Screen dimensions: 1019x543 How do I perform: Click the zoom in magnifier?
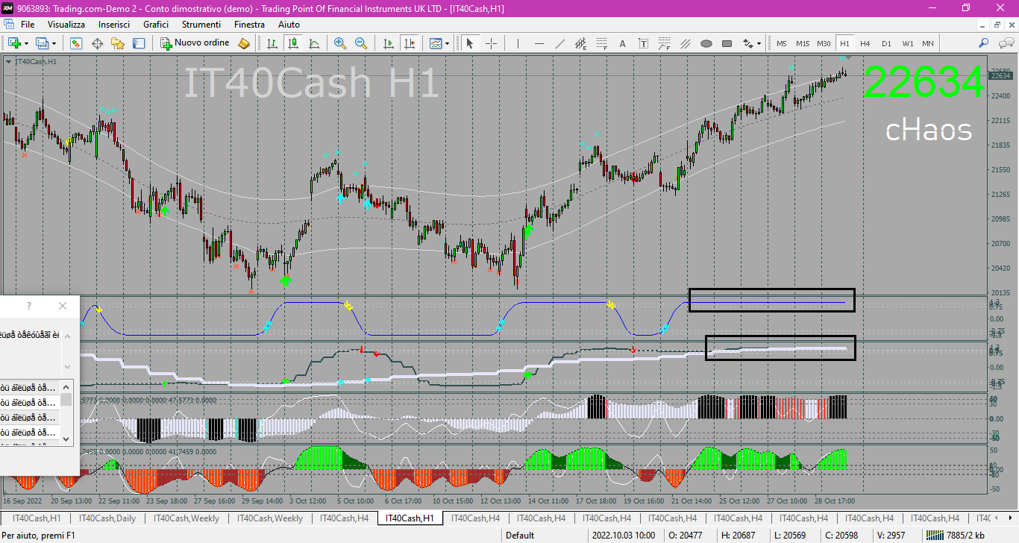click(x=340, y=43)
